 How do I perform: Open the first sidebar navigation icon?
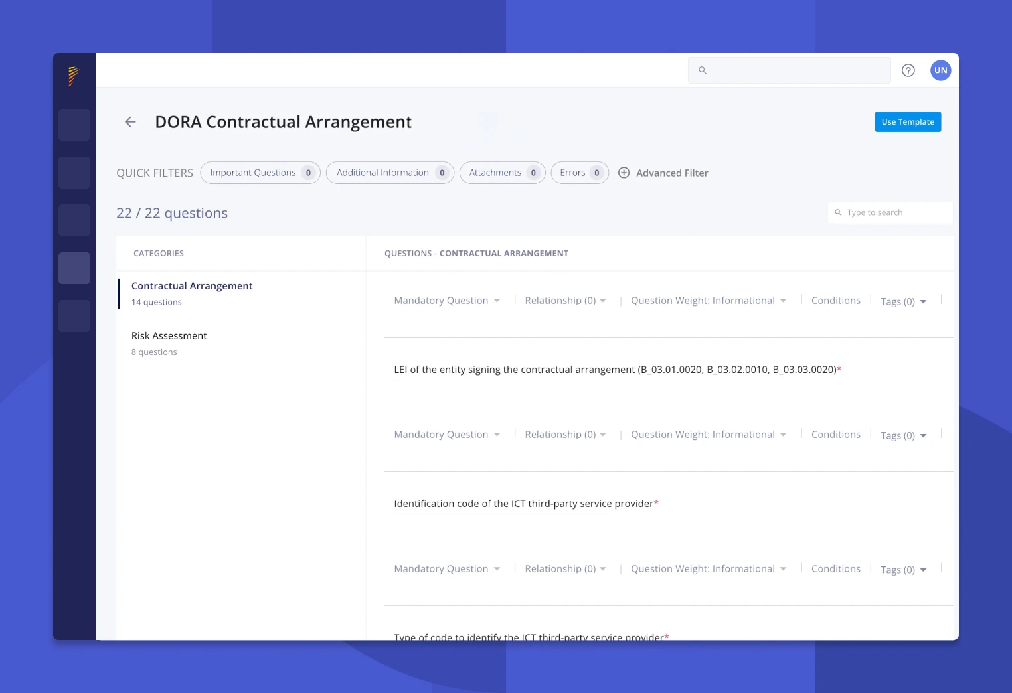coord(74,124)
